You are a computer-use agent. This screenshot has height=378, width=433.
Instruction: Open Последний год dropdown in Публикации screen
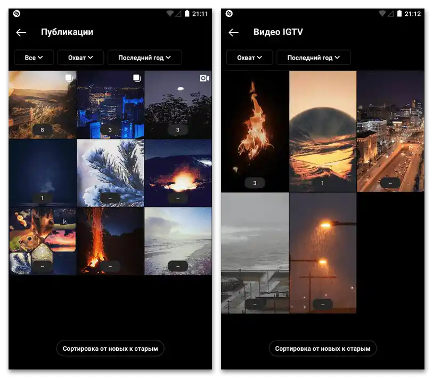click(145, 57)
